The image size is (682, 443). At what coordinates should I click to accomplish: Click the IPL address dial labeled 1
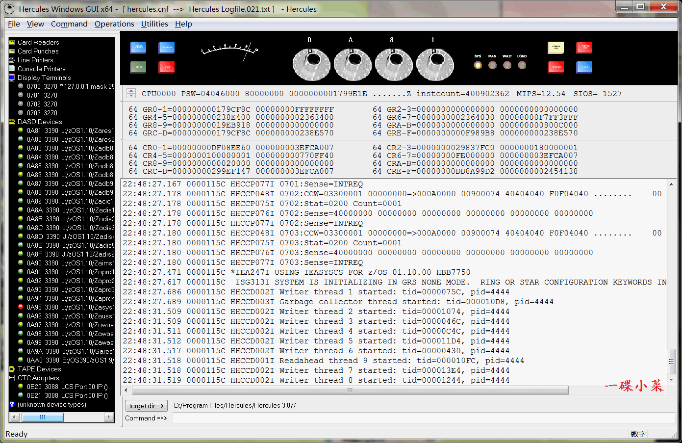coord(435,64)
